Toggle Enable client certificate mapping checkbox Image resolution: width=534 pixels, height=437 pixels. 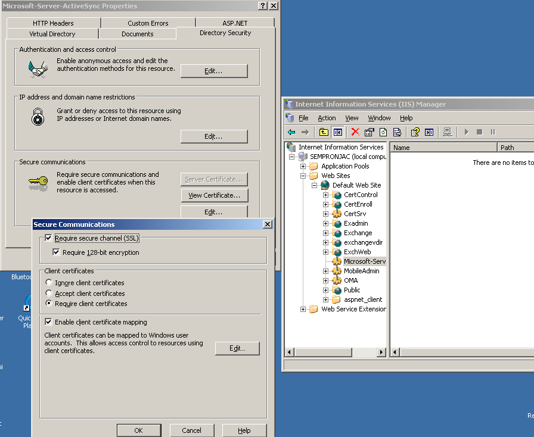click(48, 321)
